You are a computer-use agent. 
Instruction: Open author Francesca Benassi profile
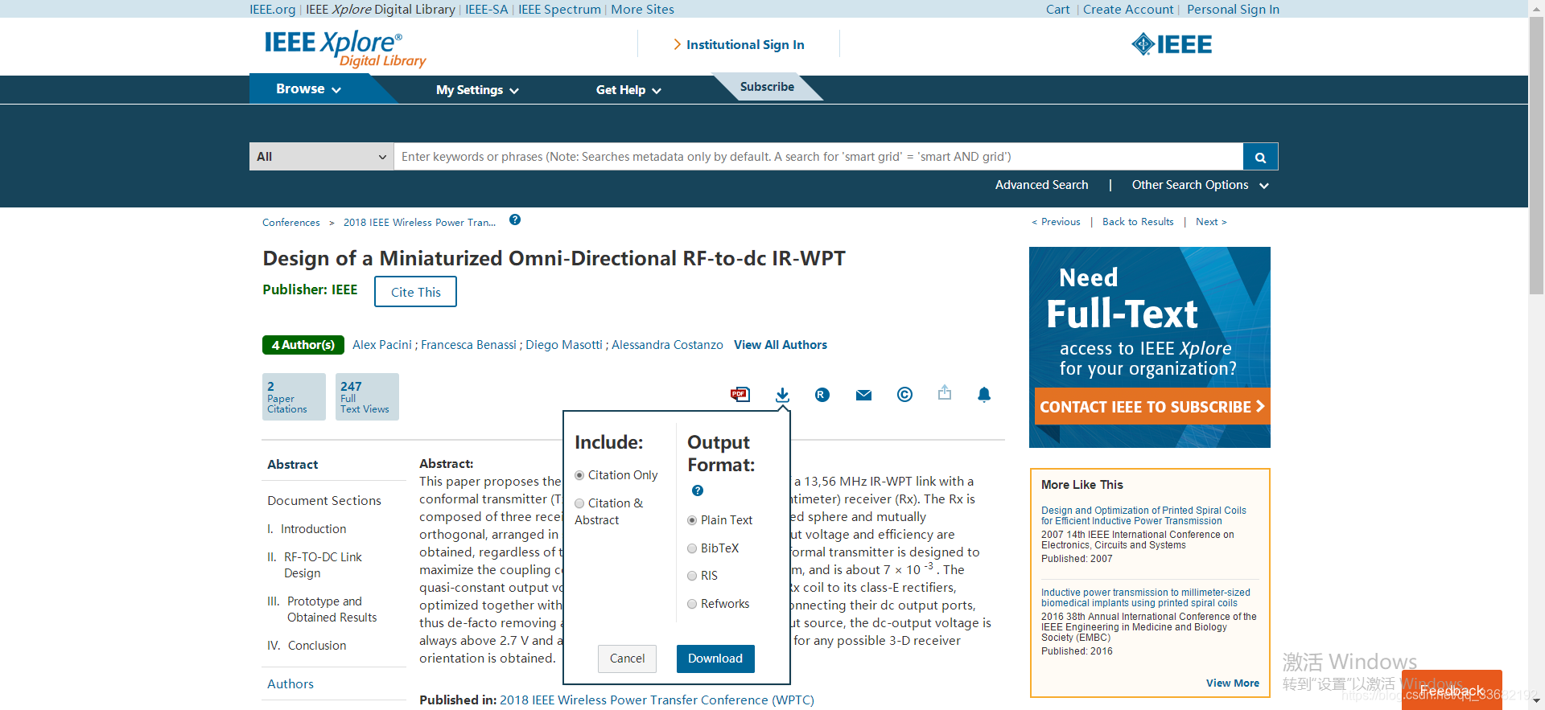pyautogui.click(x=468, y=345)
